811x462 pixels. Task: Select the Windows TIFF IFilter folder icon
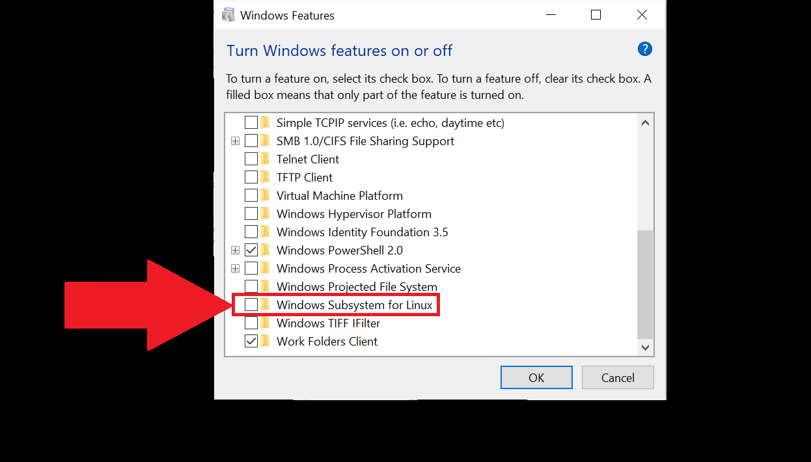click(266, 323)
